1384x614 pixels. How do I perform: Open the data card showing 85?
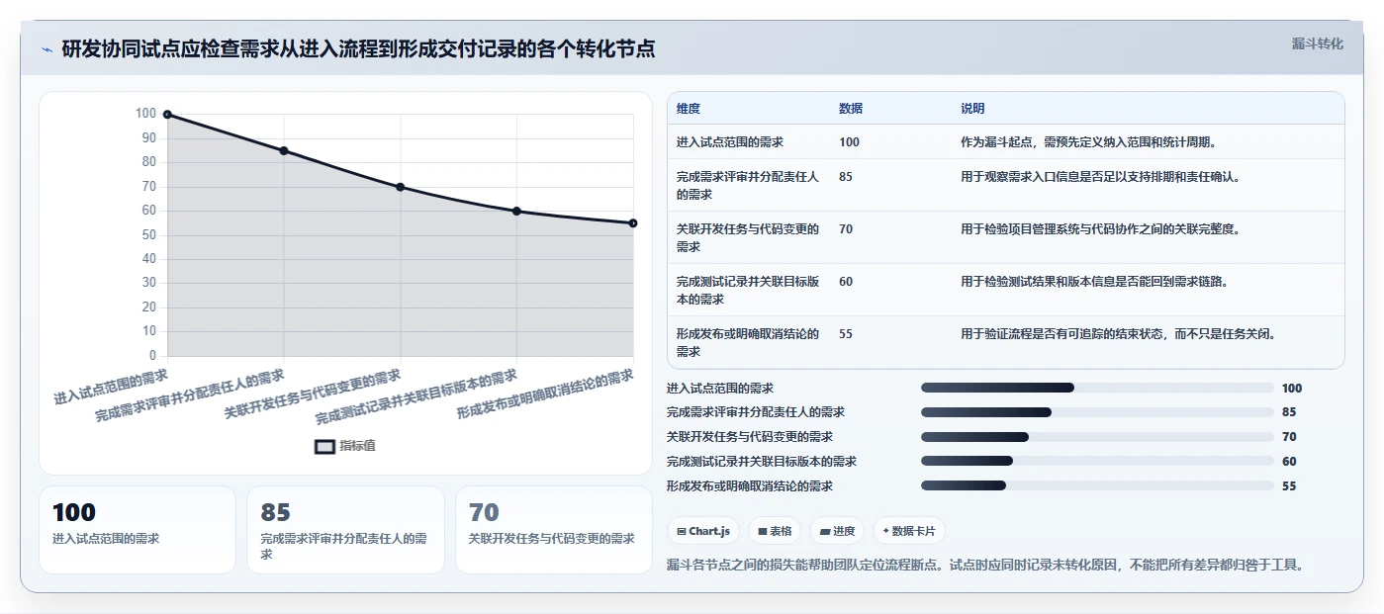(345, 529)
